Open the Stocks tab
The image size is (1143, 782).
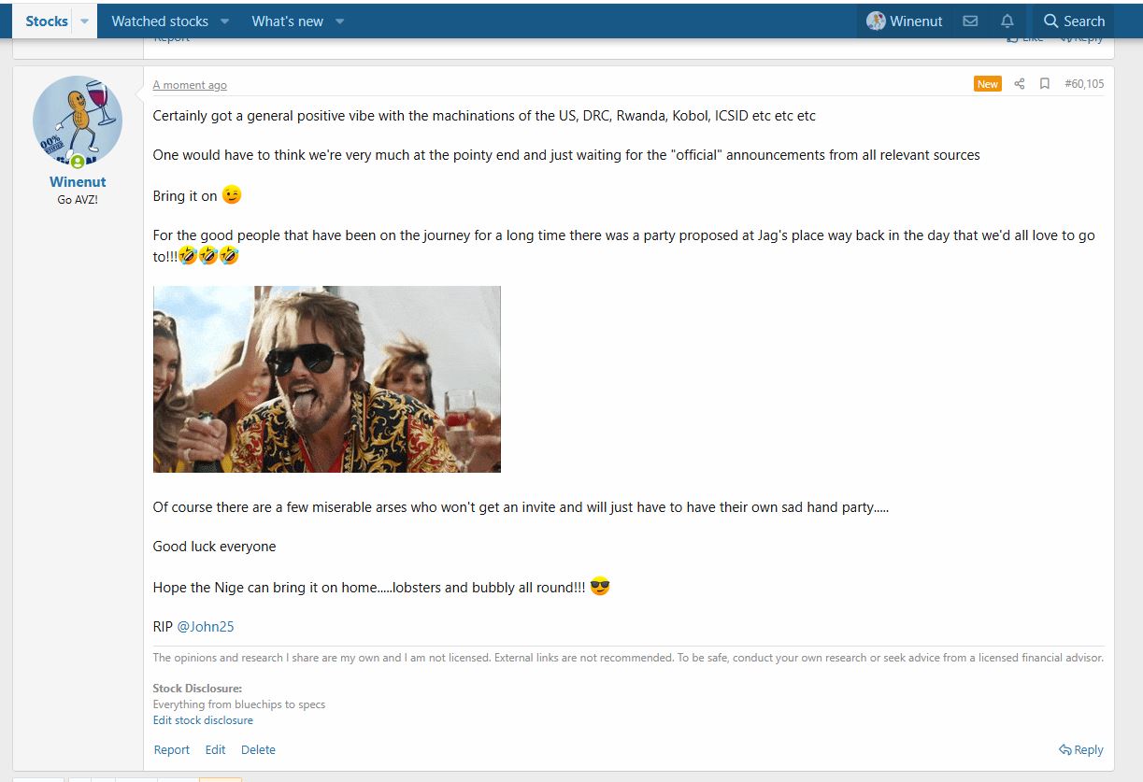[46, 21]
